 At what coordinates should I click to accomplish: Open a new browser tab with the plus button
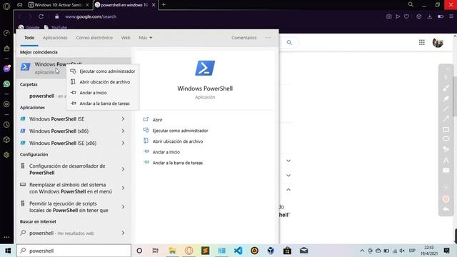pyautogui.click(x=164, y=5)
